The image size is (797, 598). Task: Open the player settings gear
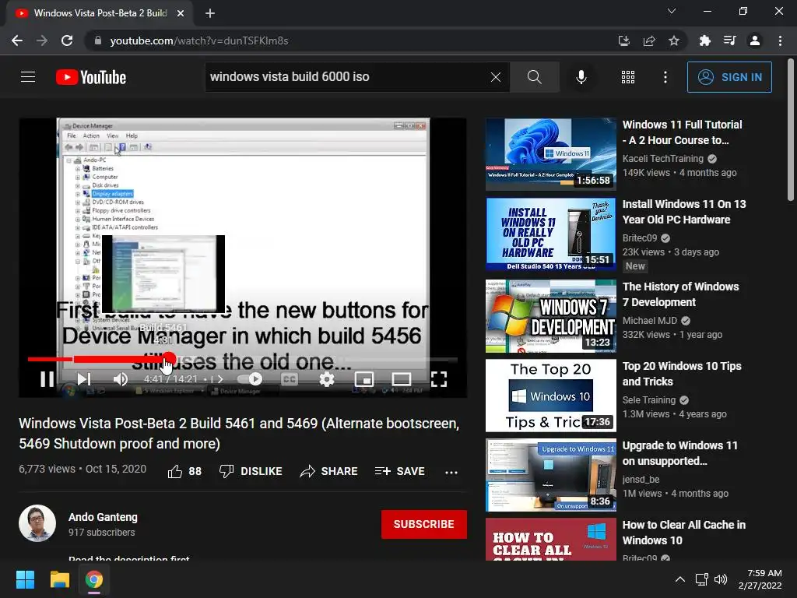[x=327, y=379]
